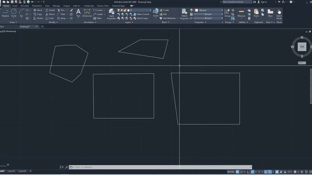Expand the Annotation panel dropdown
This screenshot has width=312, height=175.
[x=90, y=22]
